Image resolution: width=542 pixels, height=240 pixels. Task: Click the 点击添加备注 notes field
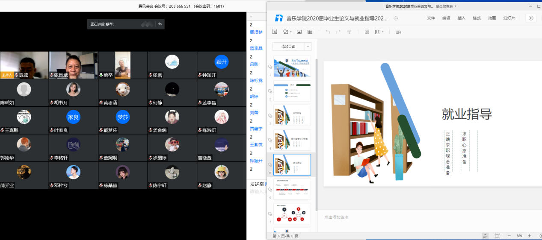coord(336,217)
